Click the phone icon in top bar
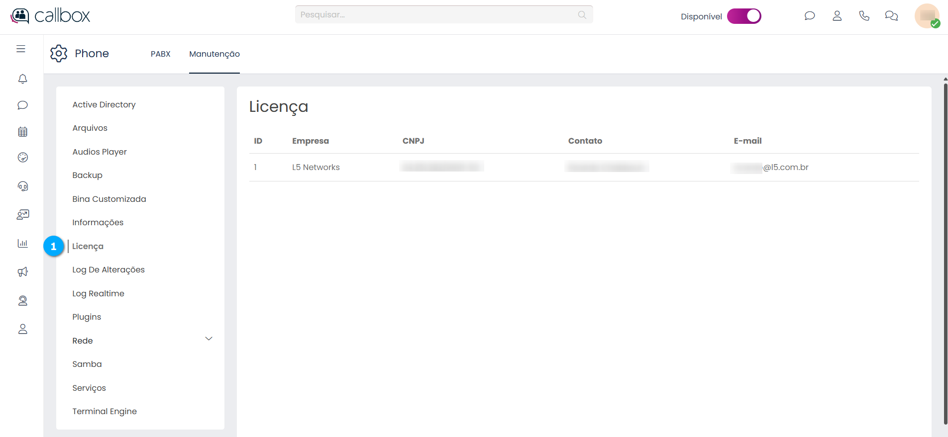The image size is (948, 437). (x=864, y=16)
